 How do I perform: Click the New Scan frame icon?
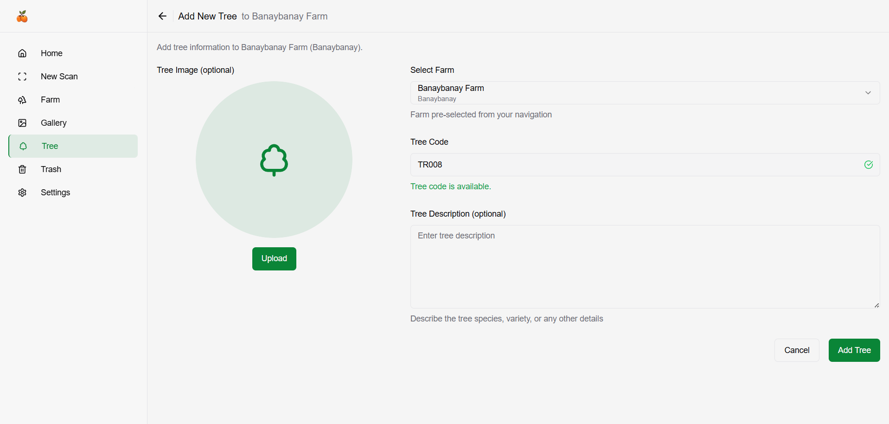pos(22,77)
